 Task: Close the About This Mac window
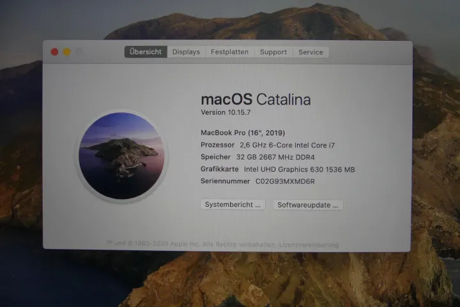54,52
